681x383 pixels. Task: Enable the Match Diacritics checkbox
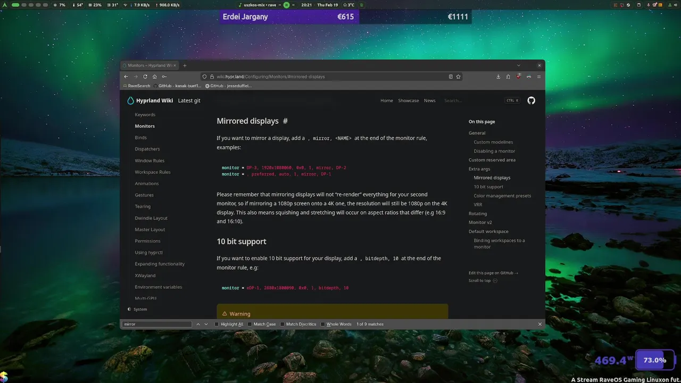coord(282,324)
